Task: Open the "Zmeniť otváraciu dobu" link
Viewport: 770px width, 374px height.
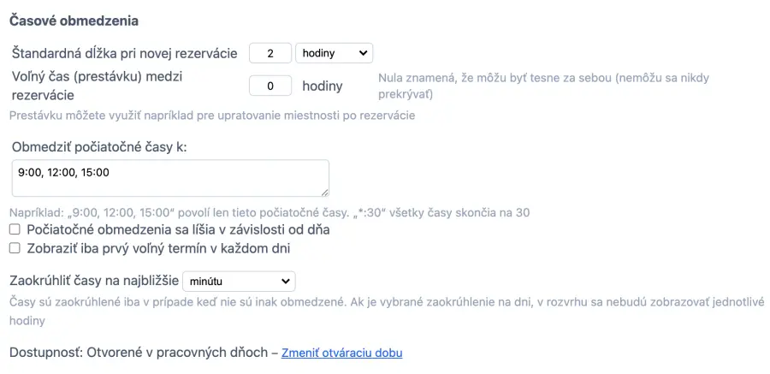Action: tap(341, 353)
